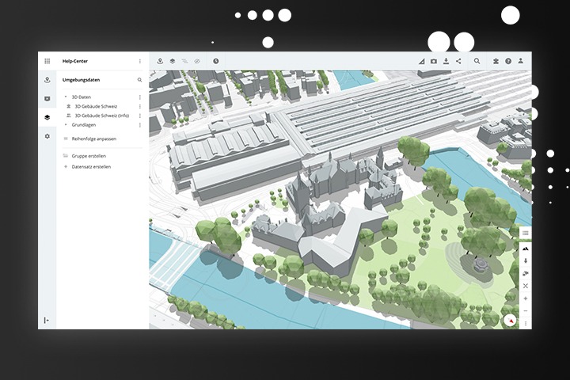The width and height of the screenshot is (570, 380).
Task: Collapse the 3D Daten group
Action: tap(66, 97)
